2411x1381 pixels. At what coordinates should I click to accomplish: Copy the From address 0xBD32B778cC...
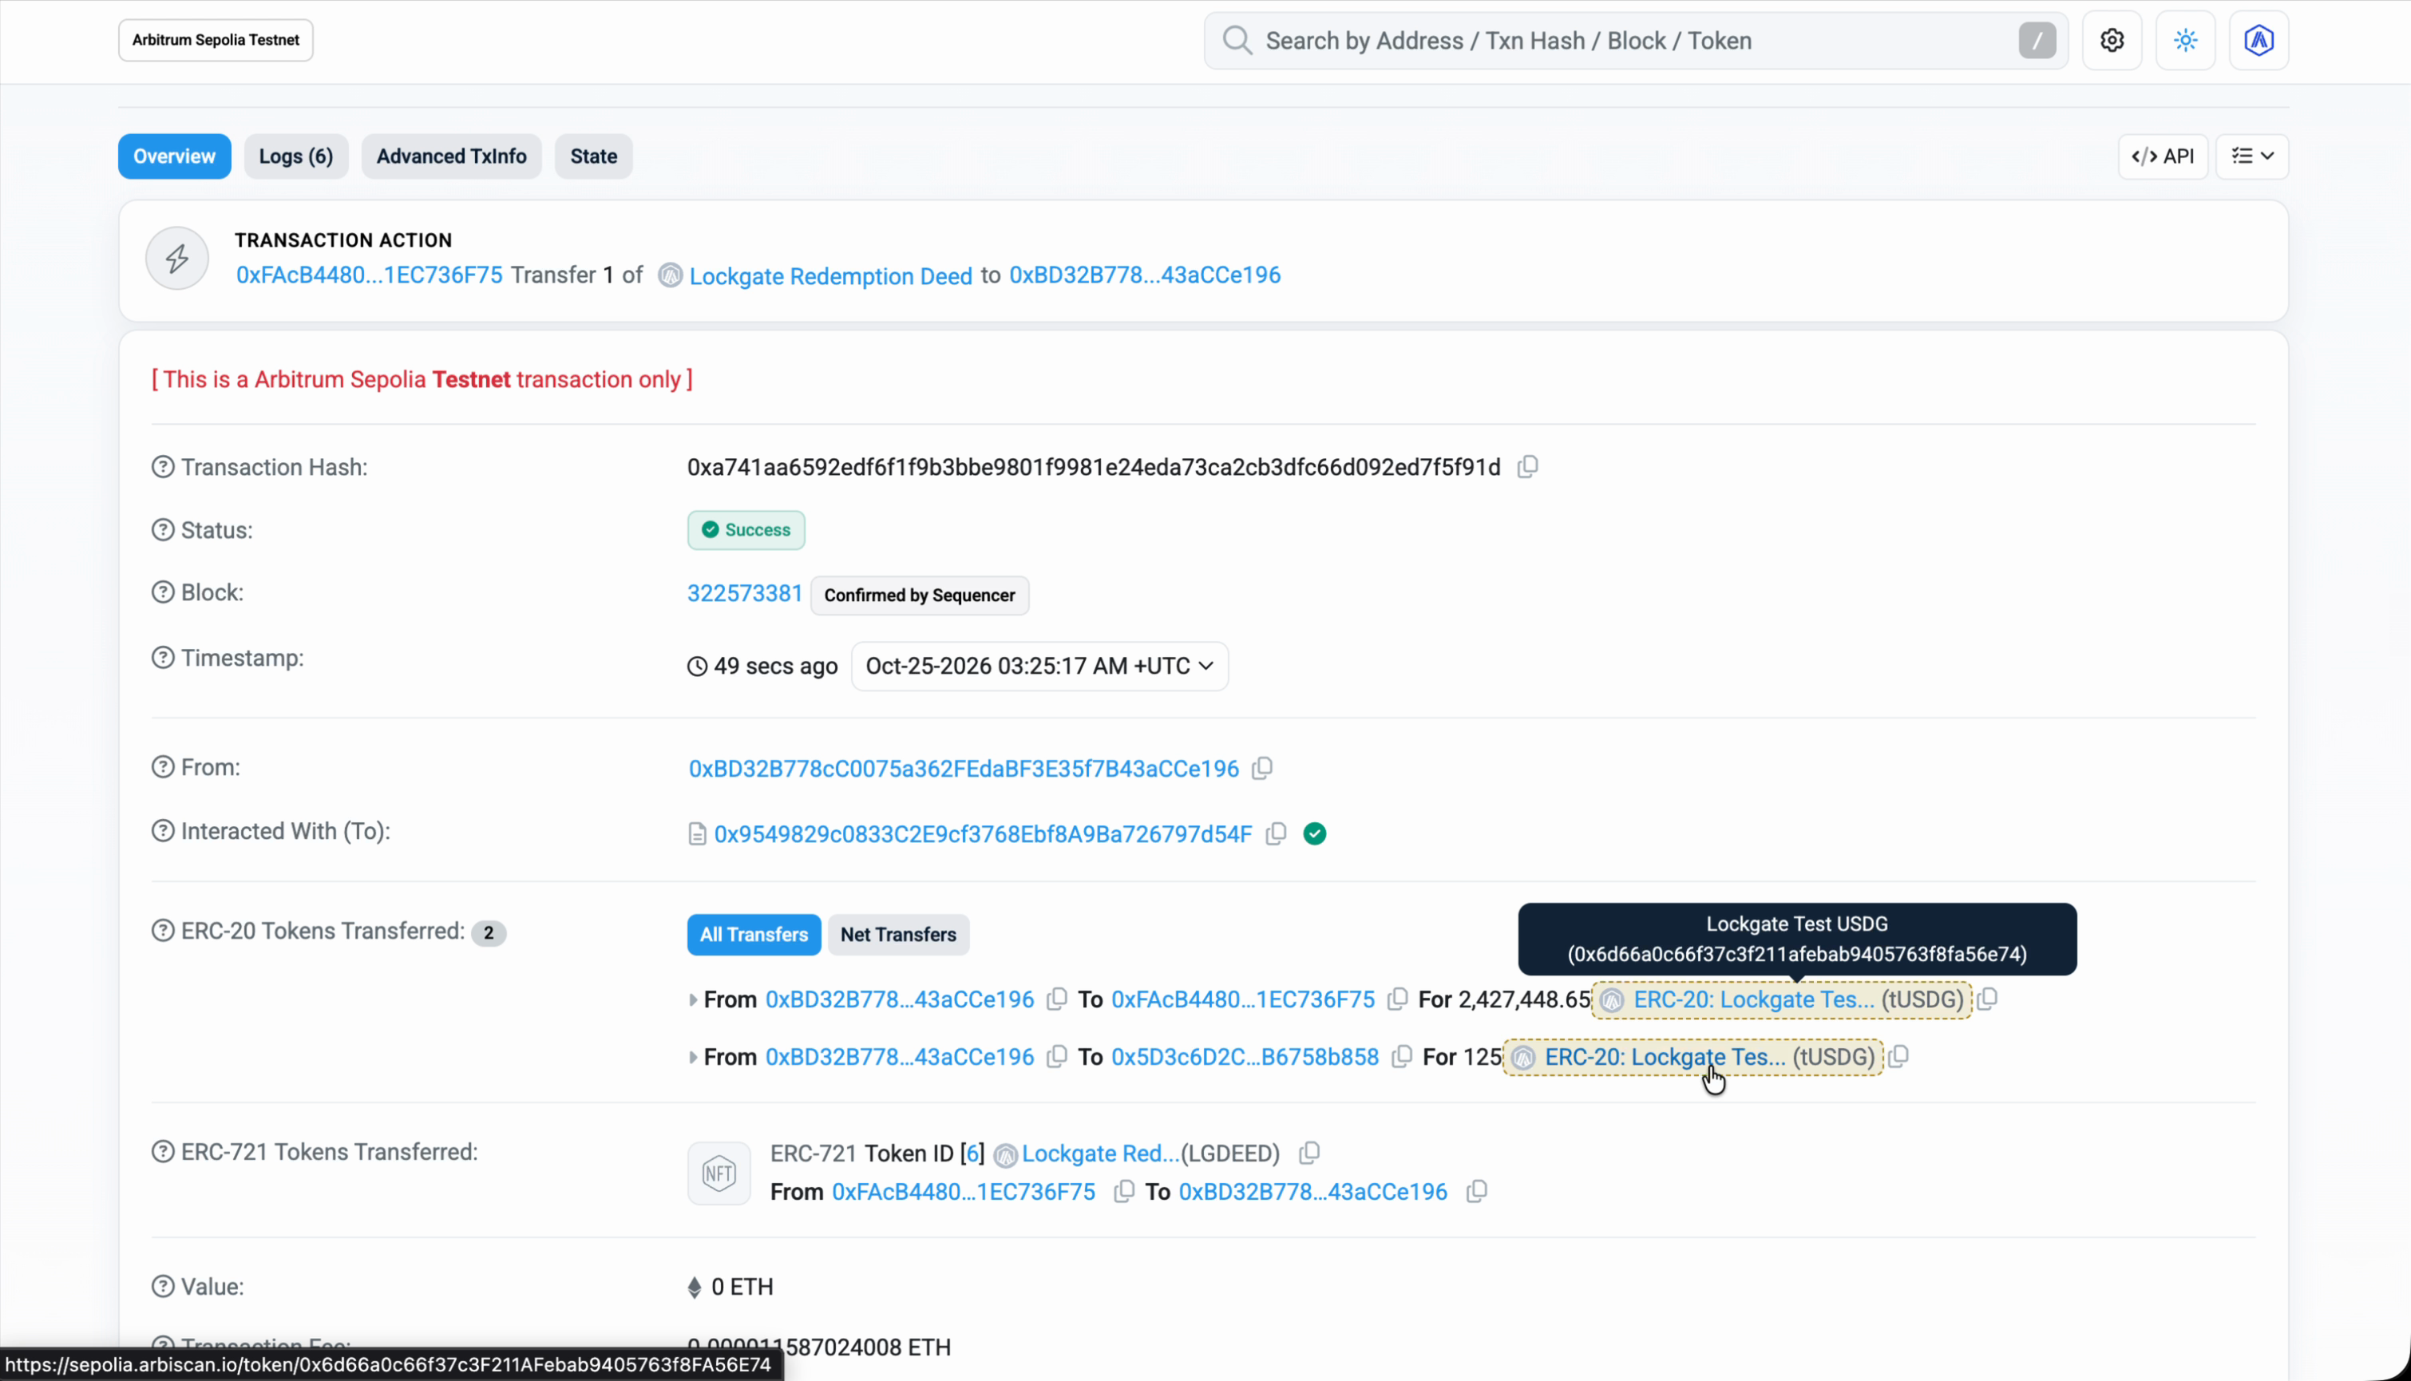click(x=1261, y=768)
